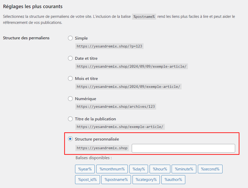Pick the Titre de la publication structure
Viewport: 248px width, 188px height.
(70, 119)
